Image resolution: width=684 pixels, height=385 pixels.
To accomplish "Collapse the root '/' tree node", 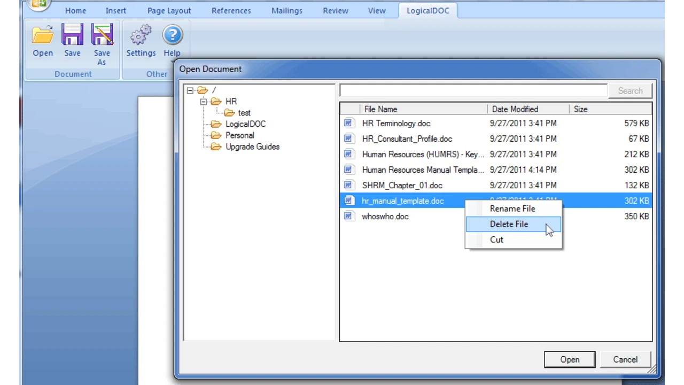I will point(190,90).
